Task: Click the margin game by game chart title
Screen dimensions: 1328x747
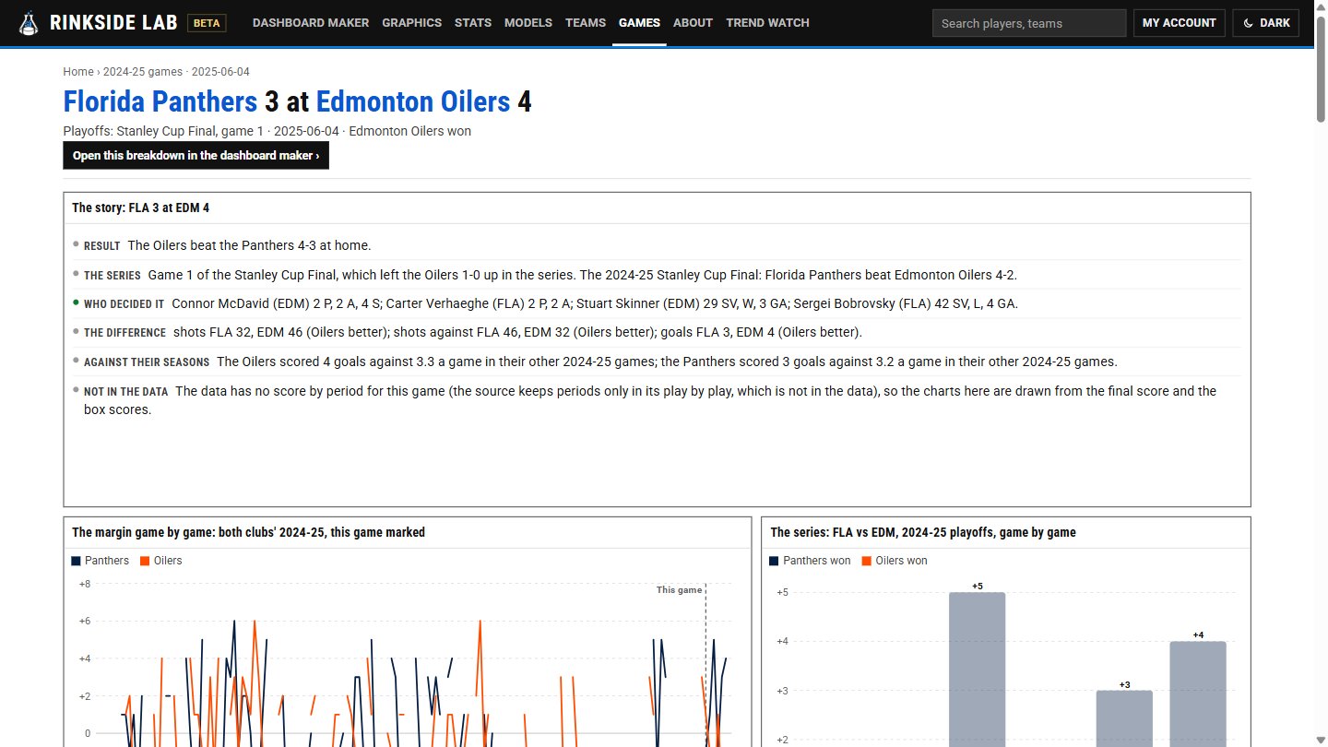Action: [x=249, y=533]
